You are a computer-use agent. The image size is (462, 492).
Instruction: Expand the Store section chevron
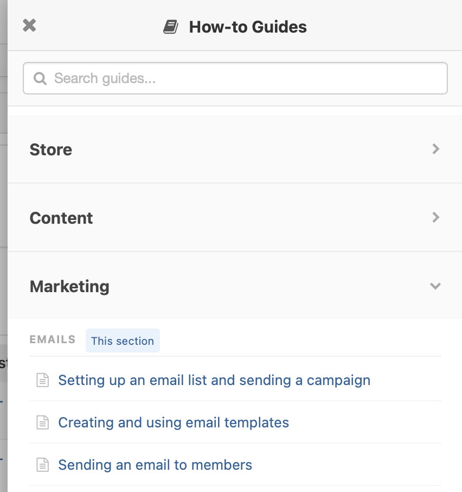(435, 149)
